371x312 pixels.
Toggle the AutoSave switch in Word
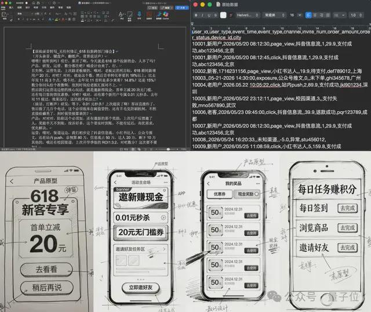point(26,3)
